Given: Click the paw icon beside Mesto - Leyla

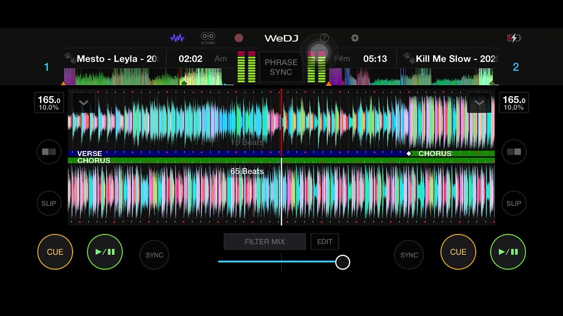Looking at the screenshot, I should pyautogui.click(x=69, y=57).
